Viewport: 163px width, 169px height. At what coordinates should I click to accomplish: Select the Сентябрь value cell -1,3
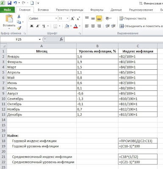coord(97,99)
